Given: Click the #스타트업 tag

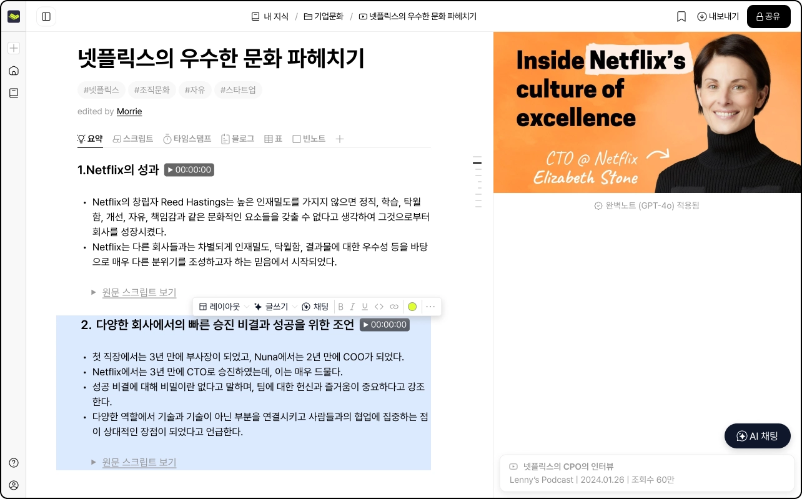Looking at the screenshot, I should pyautogui.click(x=238, y=90).
